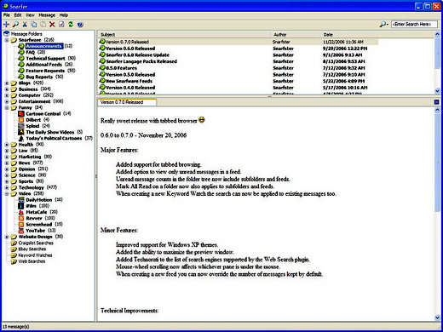Click the Enter Search Here field
The image size is (443, 332).
point(414,25)
